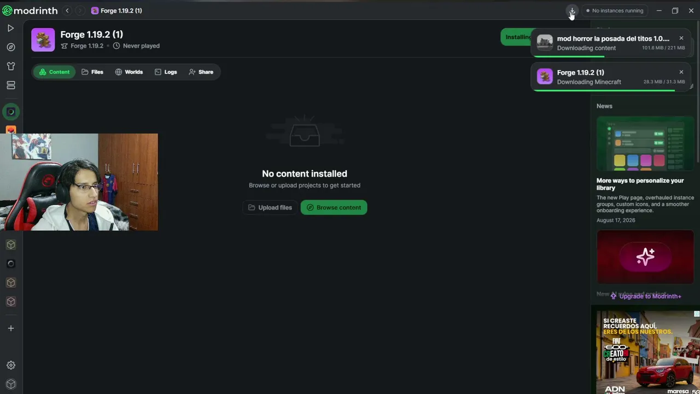Restore down the Modrinth window

click(x=675, y=10)
